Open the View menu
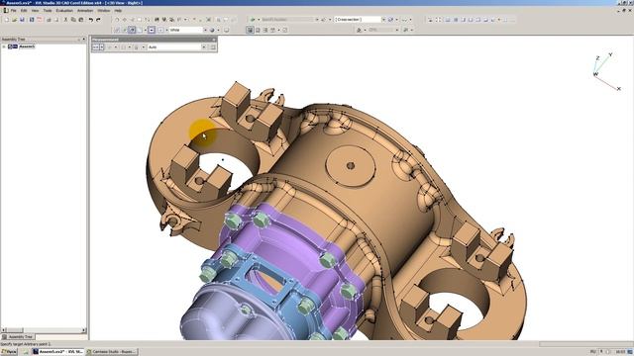Screen dimensions: 634x356 click(36, 11)
